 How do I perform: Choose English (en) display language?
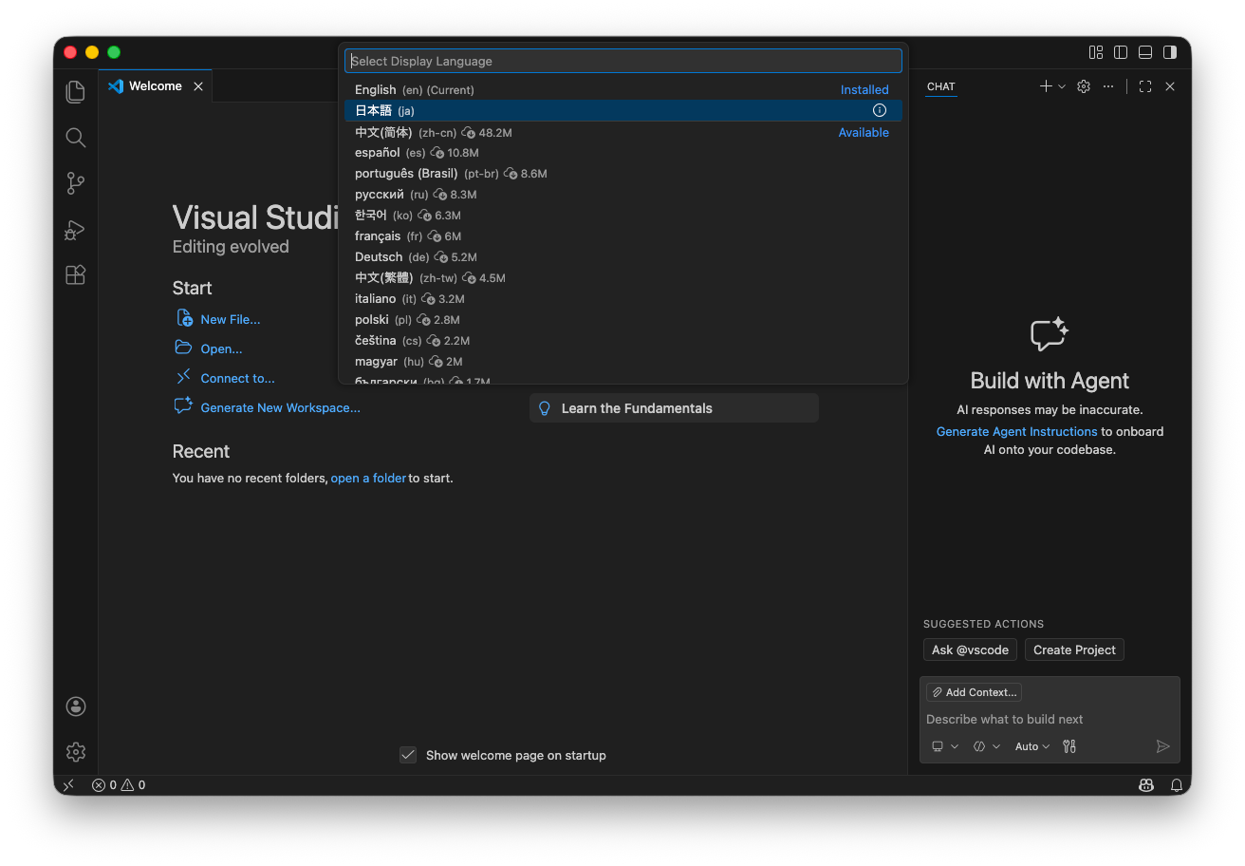[623, 89]
